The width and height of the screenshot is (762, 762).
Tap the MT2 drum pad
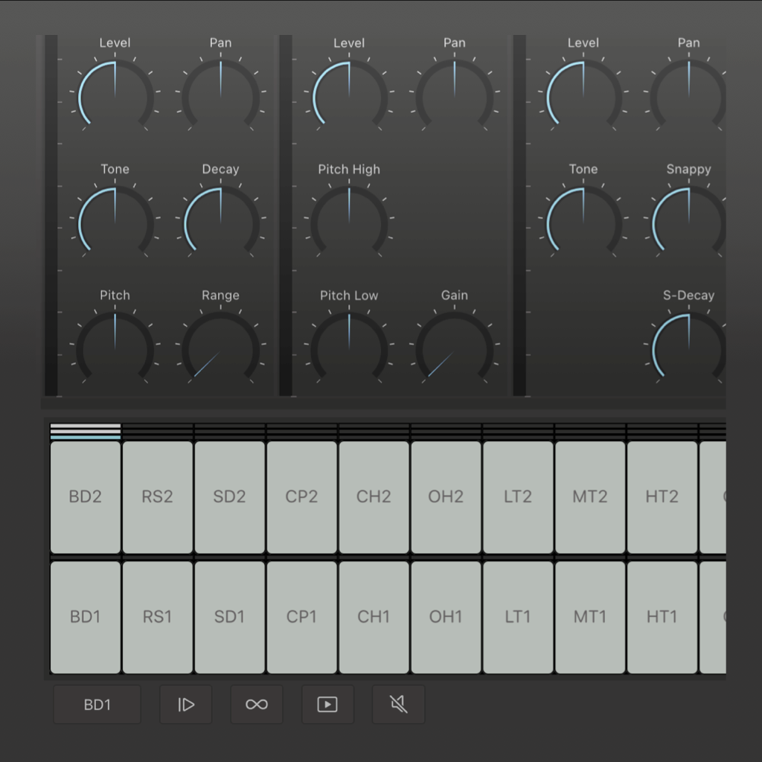pyautogui.click(x=590, y=497)
